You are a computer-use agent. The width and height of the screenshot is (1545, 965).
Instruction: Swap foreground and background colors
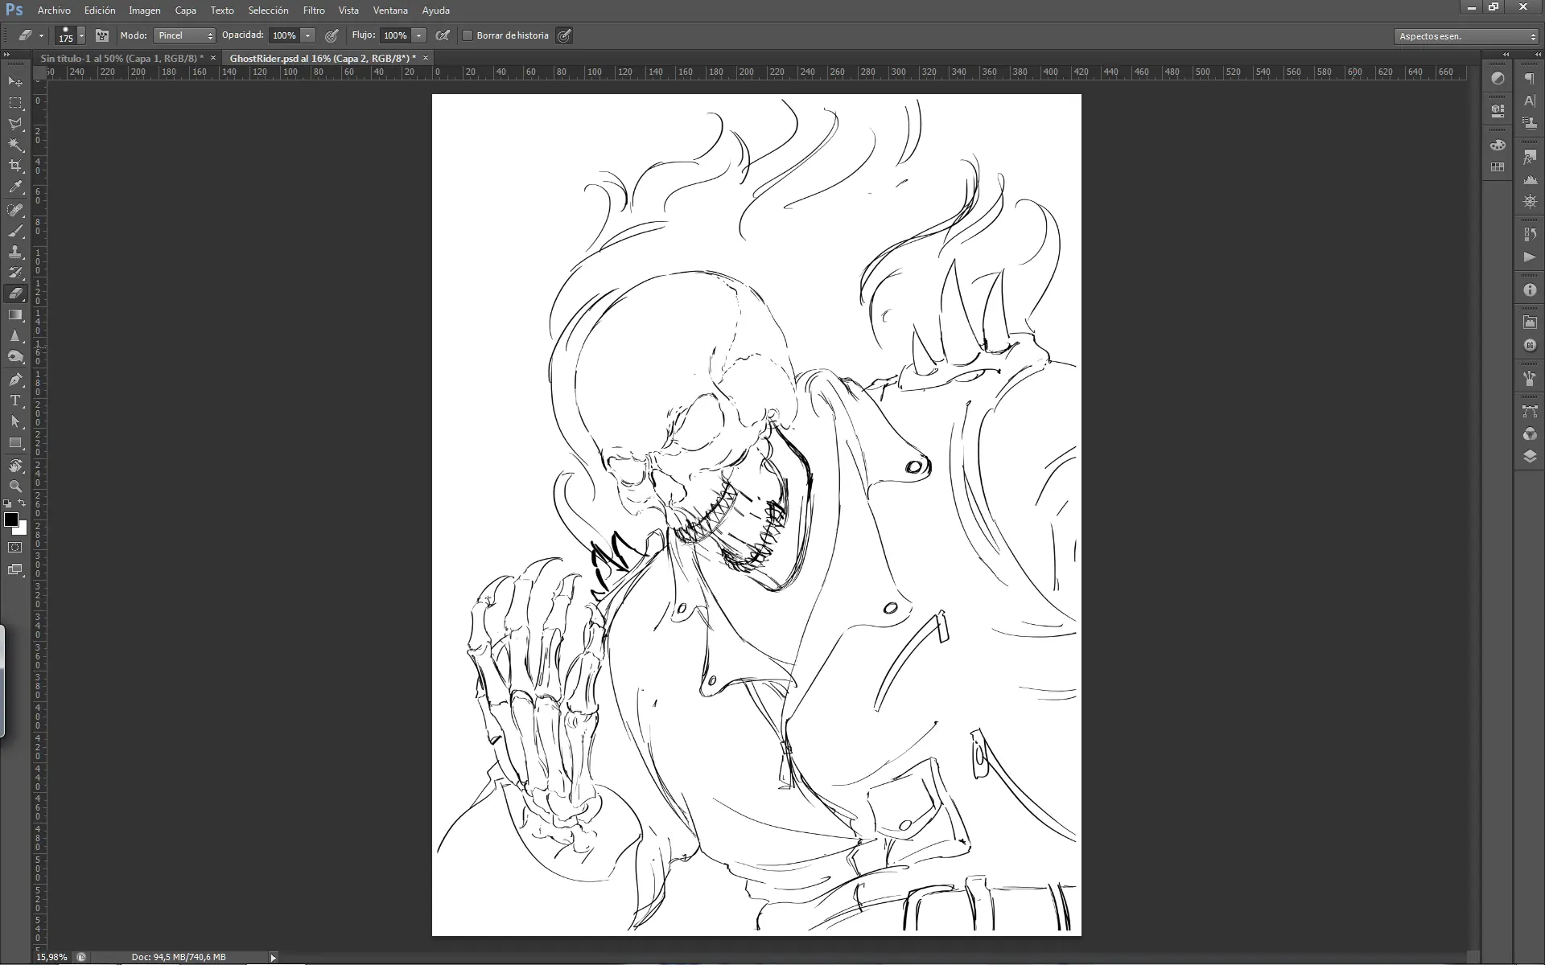pos(23,503)
